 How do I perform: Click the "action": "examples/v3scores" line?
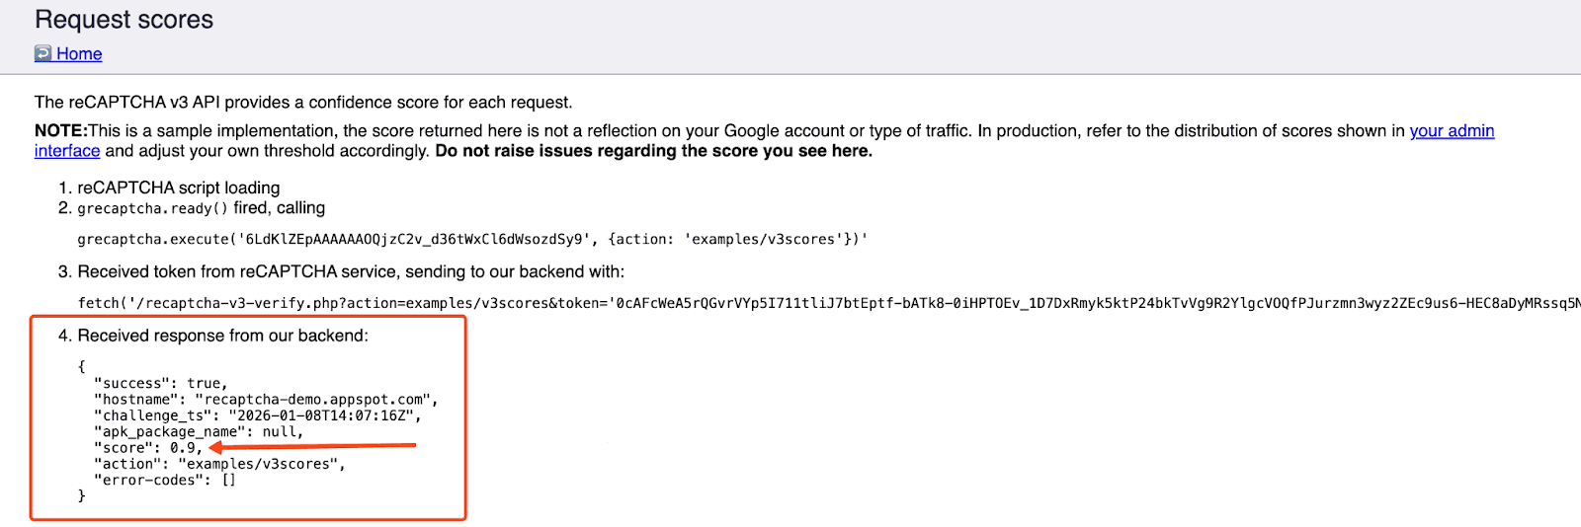click(219, 464)
